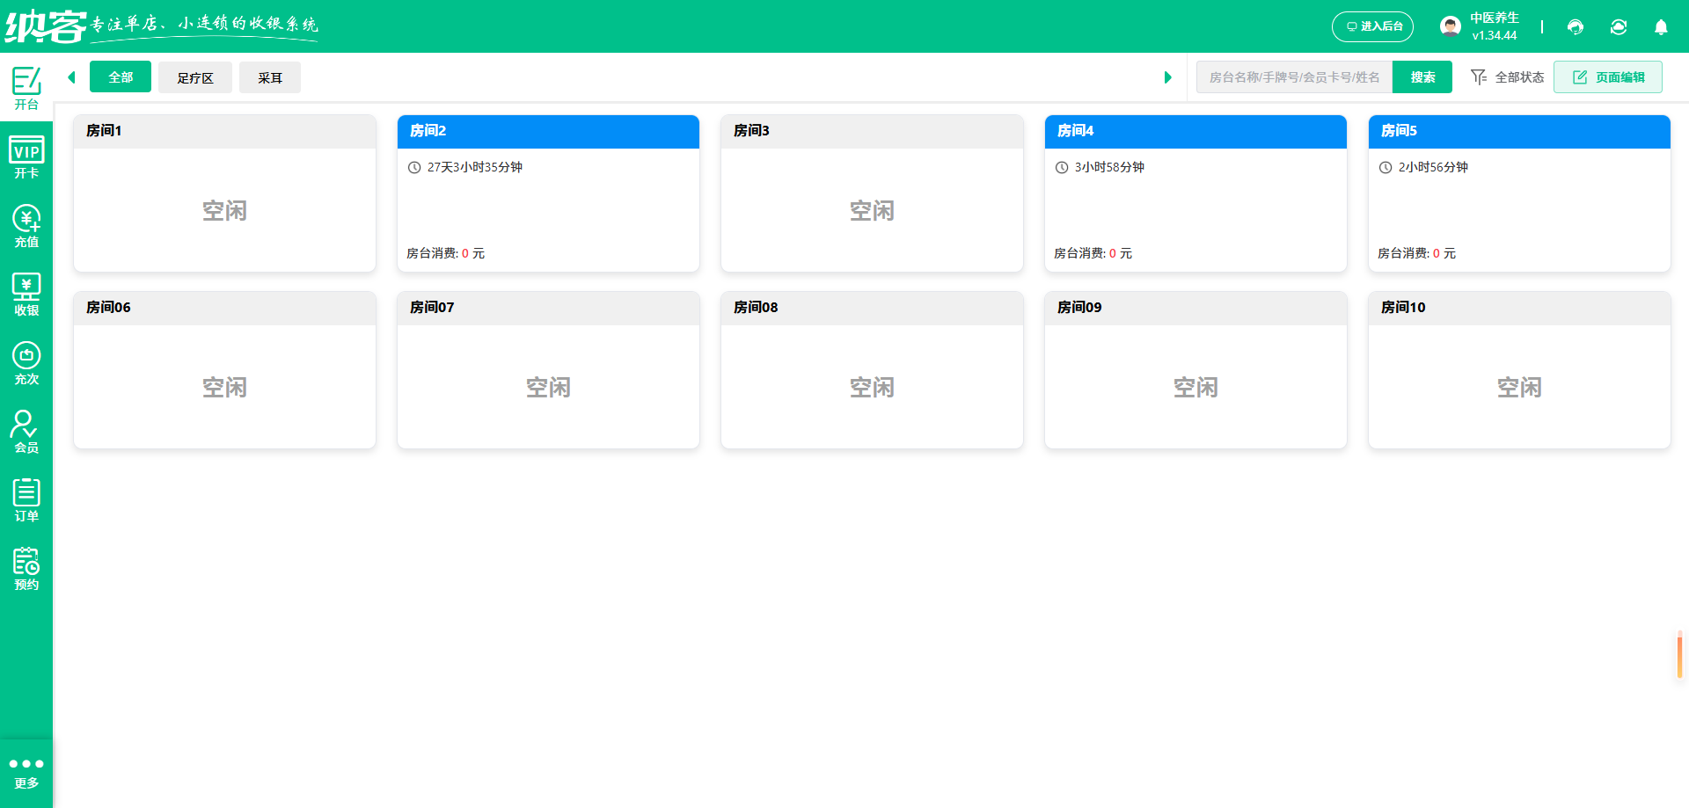
Task: Click the 进入后台 button
Action: [1372, 26]
